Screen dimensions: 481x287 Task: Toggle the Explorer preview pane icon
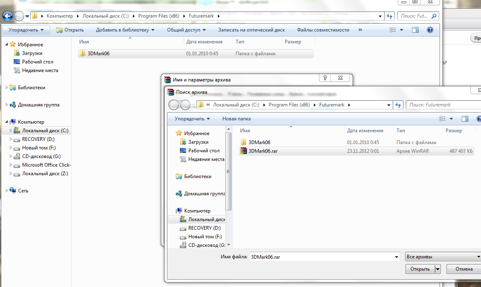[x=415, y=29]
